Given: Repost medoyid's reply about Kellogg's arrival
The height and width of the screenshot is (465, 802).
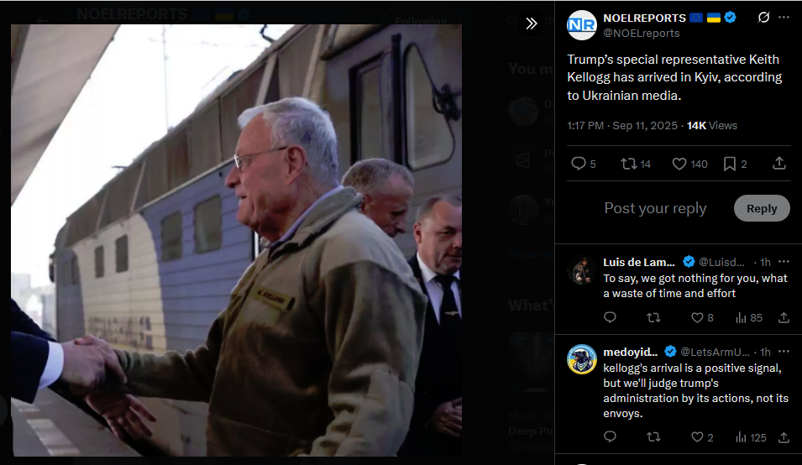Looking at the screenshot, I should [653, 437].
